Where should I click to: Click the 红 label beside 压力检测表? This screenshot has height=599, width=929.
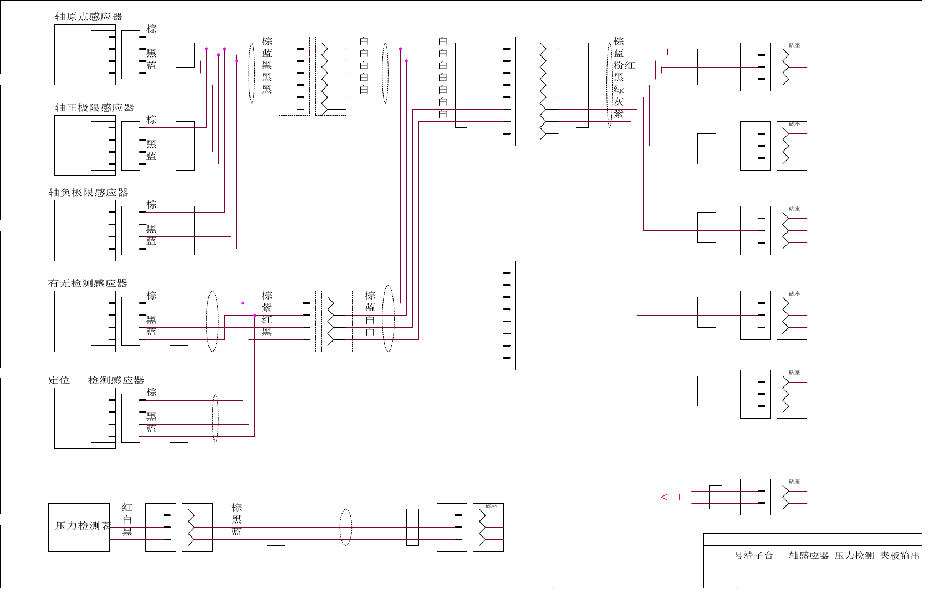[x=127, y=508]
